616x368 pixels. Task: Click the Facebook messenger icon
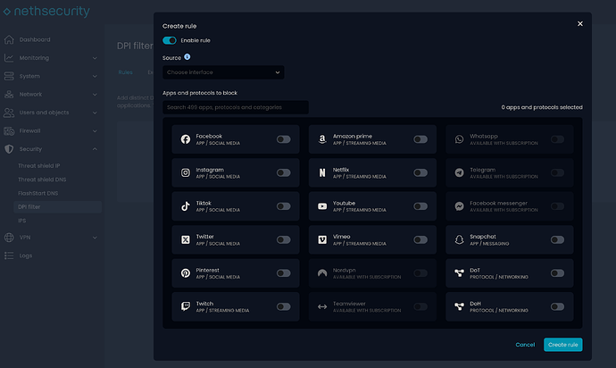click(459, 206)
